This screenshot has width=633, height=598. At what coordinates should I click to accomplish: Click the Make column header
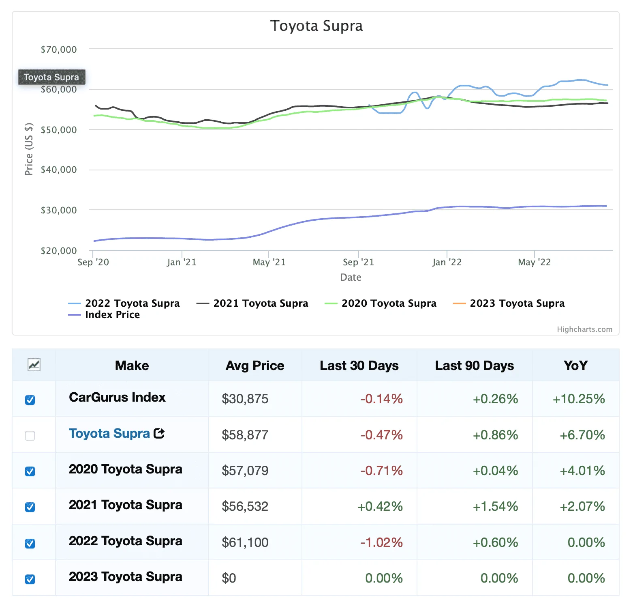coord(132,365)
